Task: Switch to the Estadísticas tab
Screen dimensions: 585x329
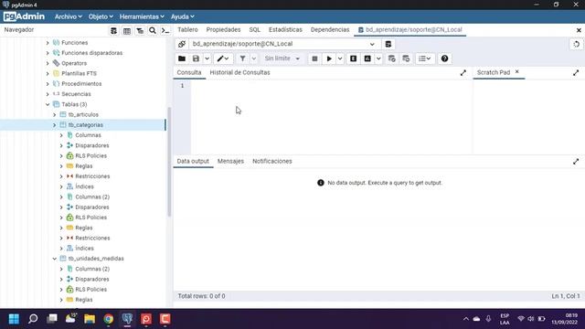Action: [x=285, y=30]
